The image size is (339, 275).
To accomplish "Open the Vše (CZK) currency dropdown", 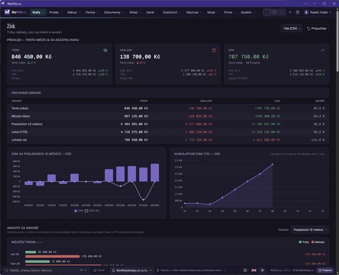I will pyautogui.click(x=292, y=28).
